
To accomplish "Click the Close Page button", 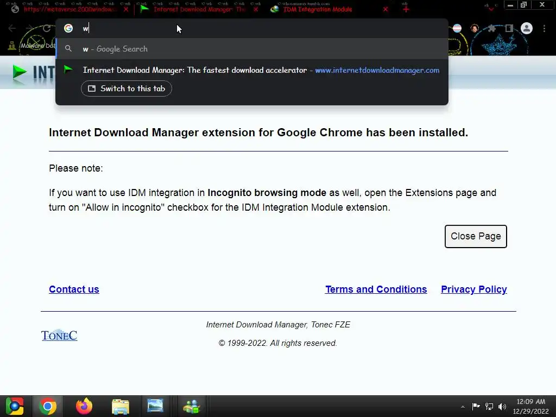I will (476, 236).
